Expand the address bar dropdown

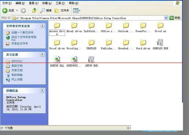point(166,18)
